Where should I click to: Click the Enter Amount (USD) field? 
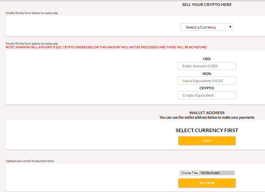coord(207,66)
